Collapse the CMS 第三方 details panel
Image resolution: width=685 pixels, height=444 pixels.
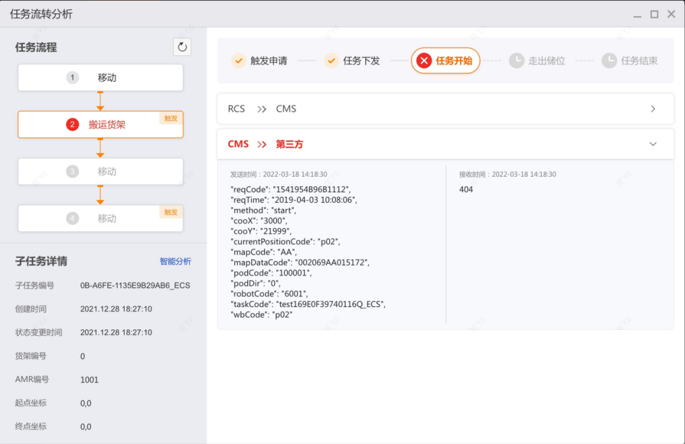click(x=653, y=144)
